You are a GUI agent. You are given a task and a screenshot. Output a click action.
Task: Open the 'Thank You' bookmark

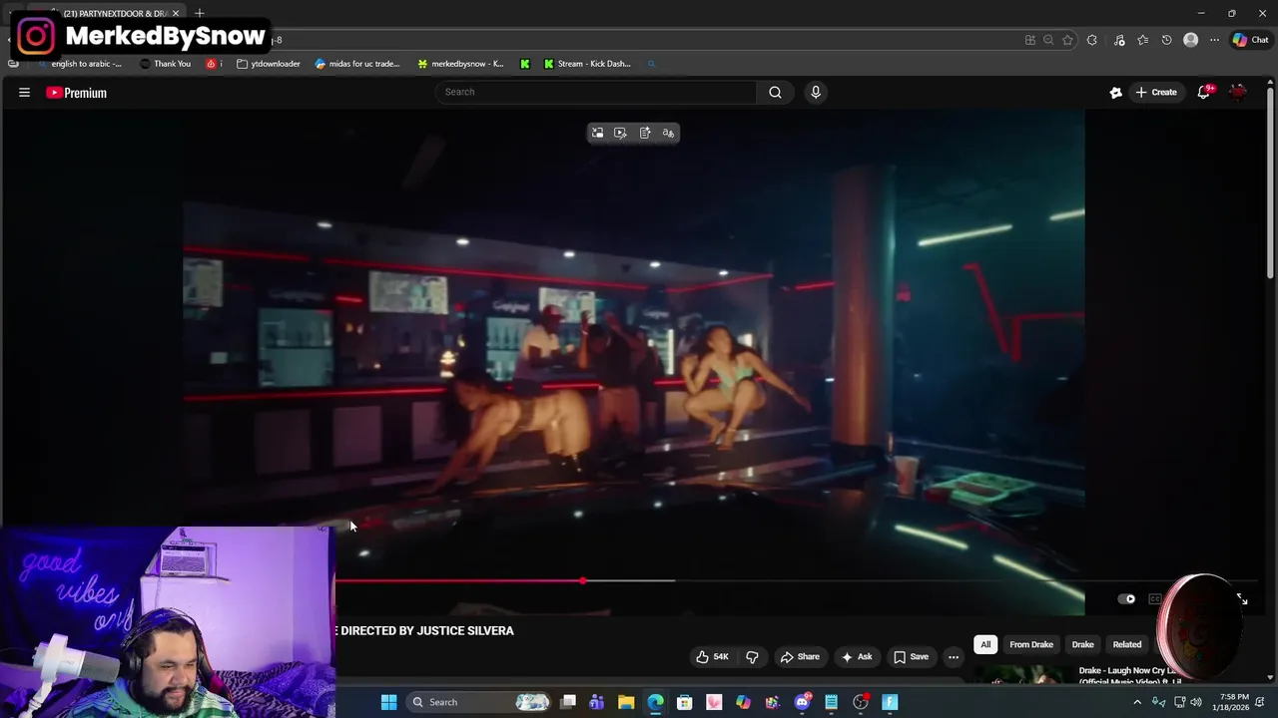click(166, 64)
